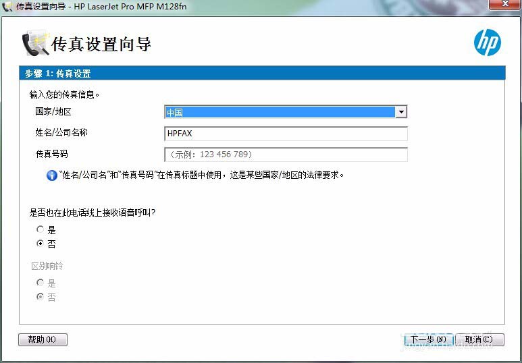Screen dimensions: 522x363
Task: Click the 姓名/公司名称 label
Action: (61, 132)
